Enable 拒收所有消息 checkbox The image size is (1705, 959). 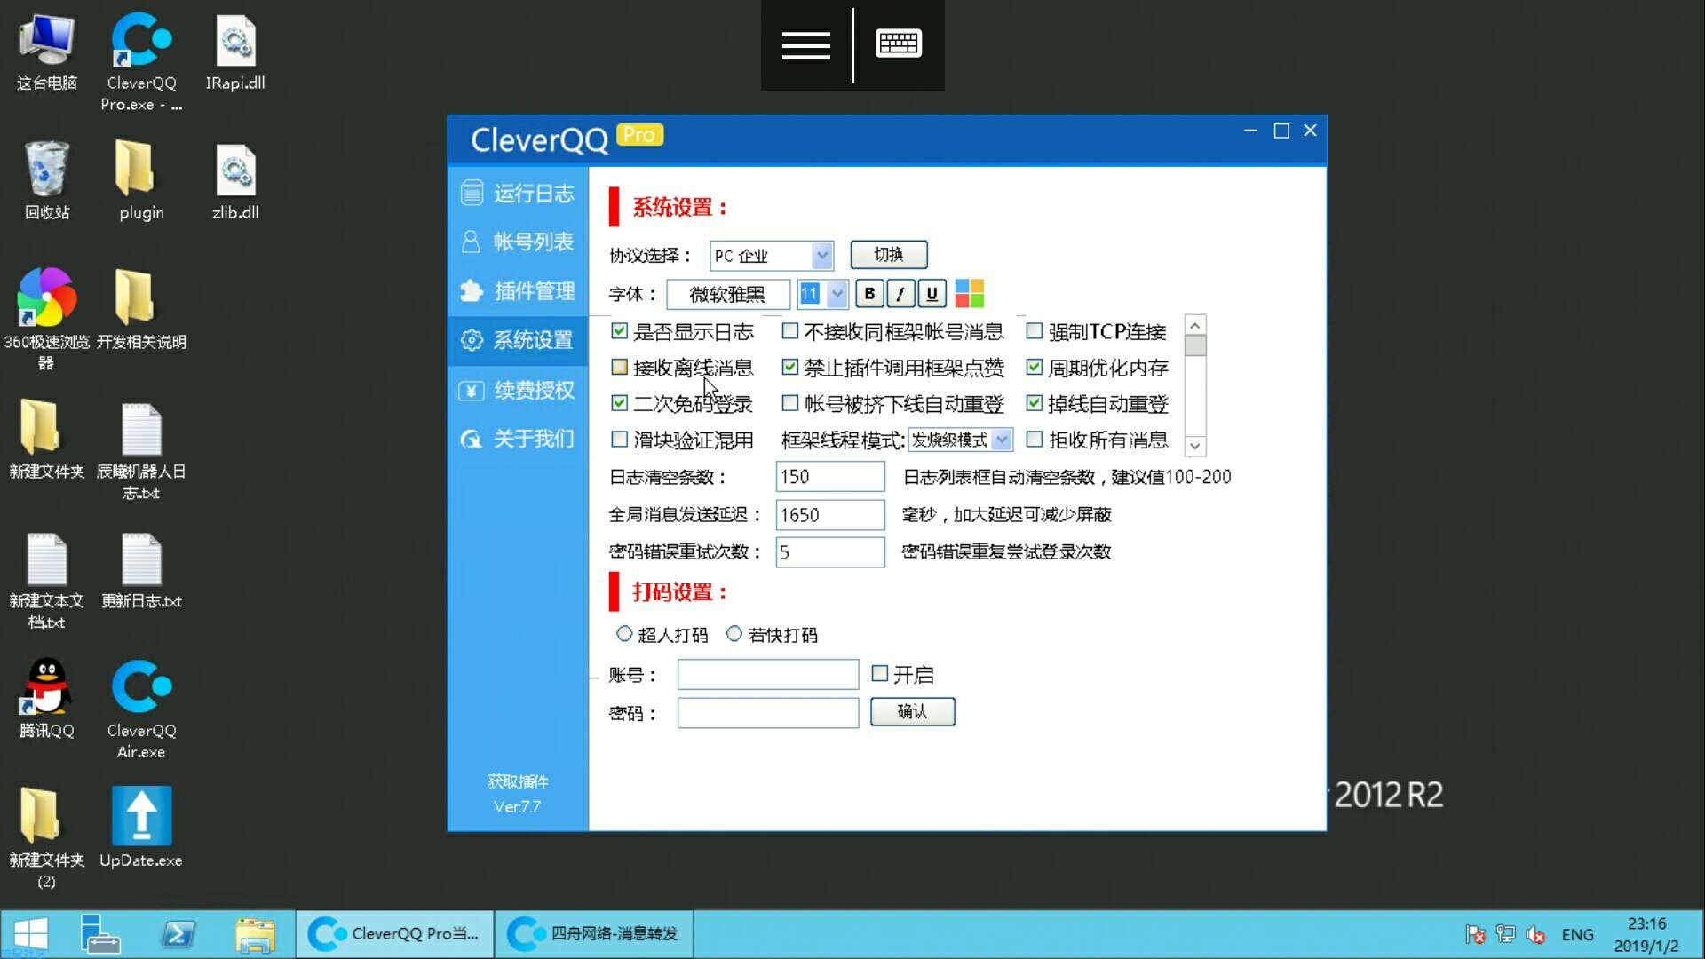click(x=1034, y=439)
